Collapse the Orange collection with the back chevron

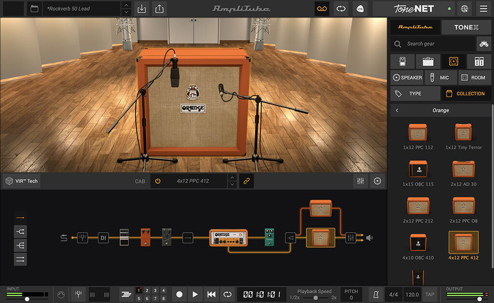[x=397, y=110]
